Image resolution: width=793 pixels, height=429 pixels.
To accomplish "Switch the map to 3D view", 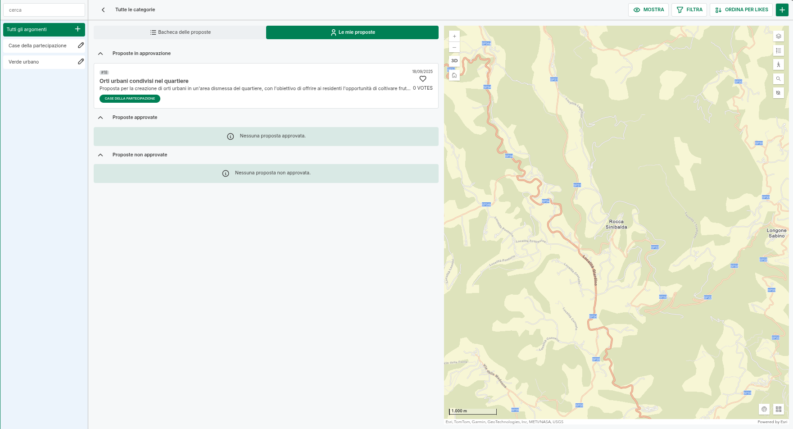I will coord(454,61).
